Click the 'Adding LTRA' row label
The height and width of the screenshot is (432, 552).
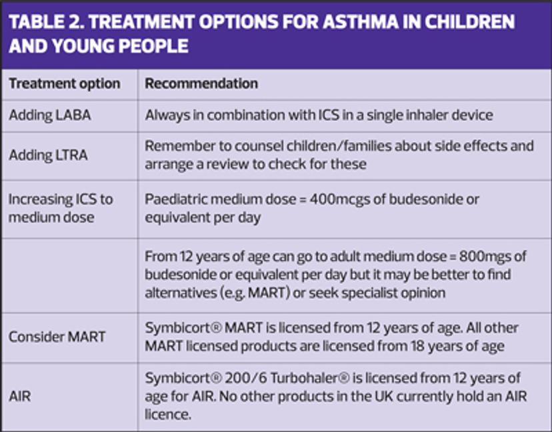(x=48, y=155)
